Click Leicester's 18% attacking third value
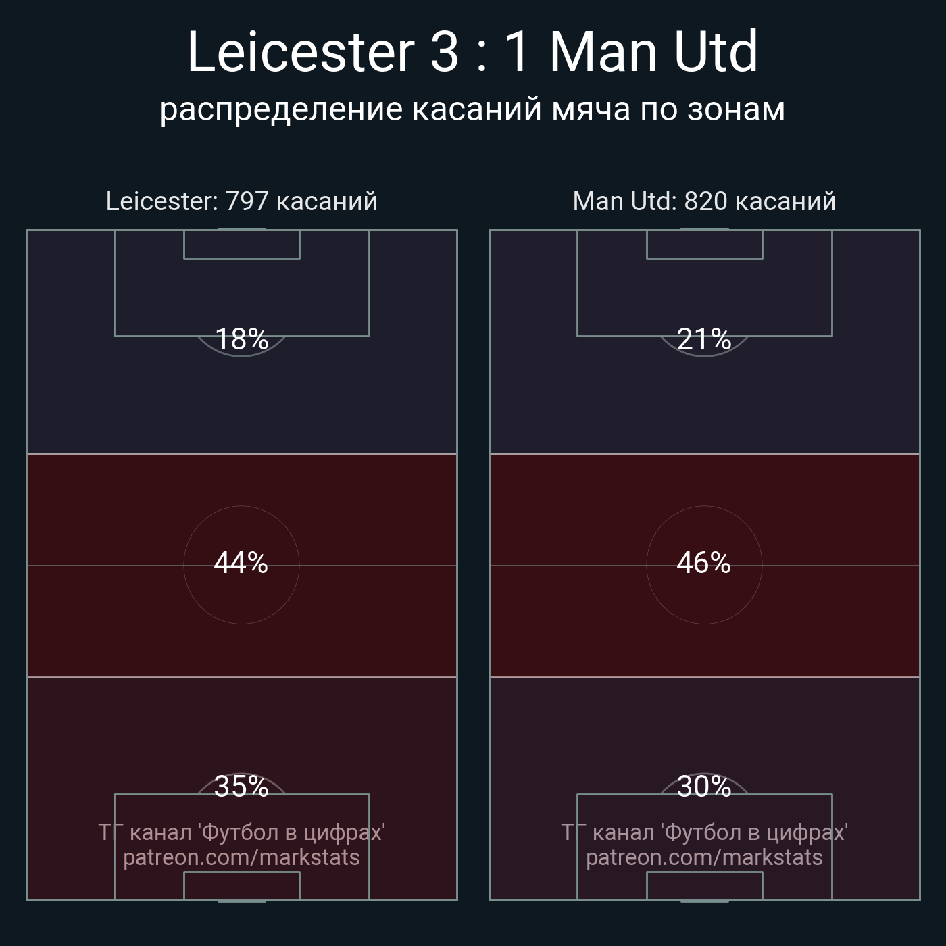This screenshot has height=946, width=946. (x=241, y=339)
